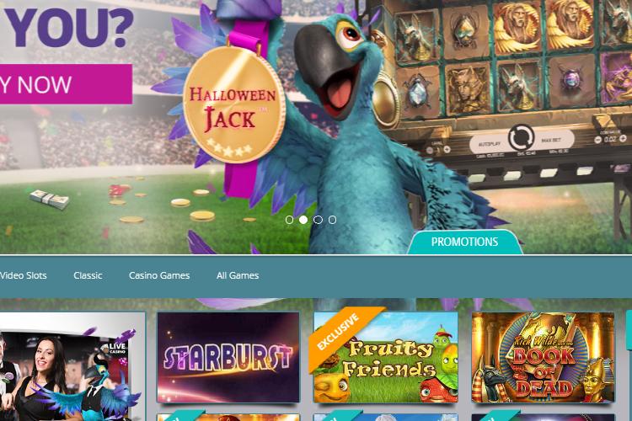Click the pink Play Now button
The image size is (632, 421).
click(x=66, y=84)
